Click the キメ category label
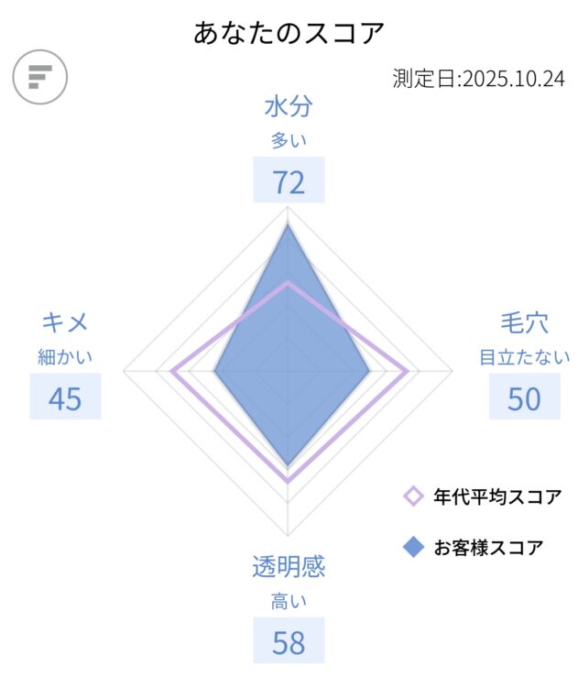The image size is (578, 687). (65, 323)
